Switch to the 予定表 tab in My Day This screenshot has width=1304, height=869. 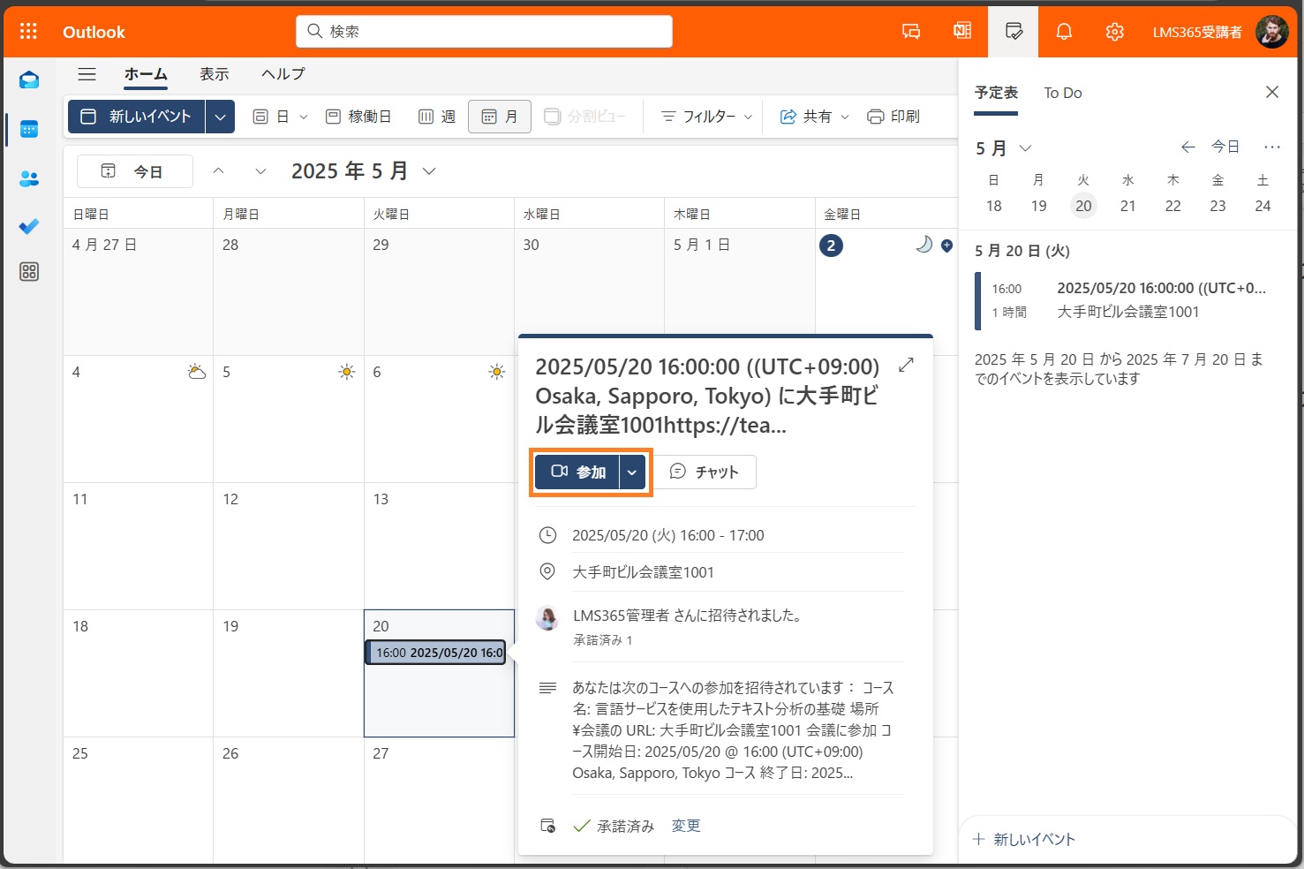[x=997, y=93]
